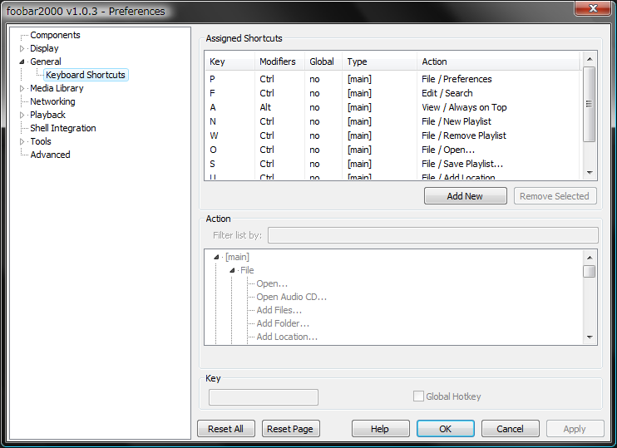Select the View / Always on Top row
Screen dimensions: 617x448
pos(392,107)
